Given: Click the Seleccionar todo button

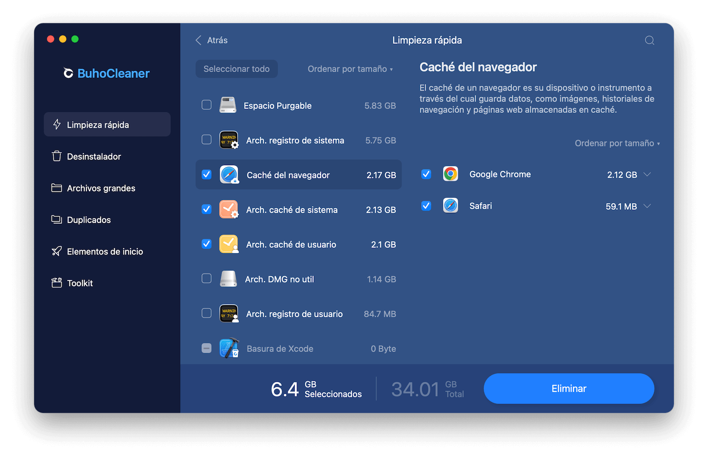Looking at the screenshot, I should point(237,69).
